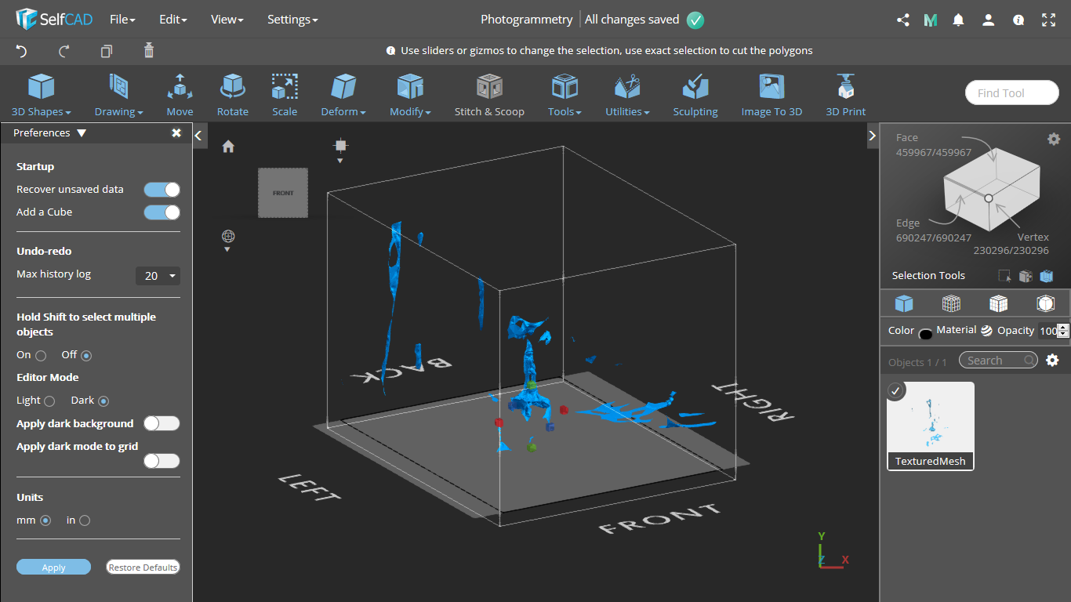Choose Light editor mode

click(49, 401)
